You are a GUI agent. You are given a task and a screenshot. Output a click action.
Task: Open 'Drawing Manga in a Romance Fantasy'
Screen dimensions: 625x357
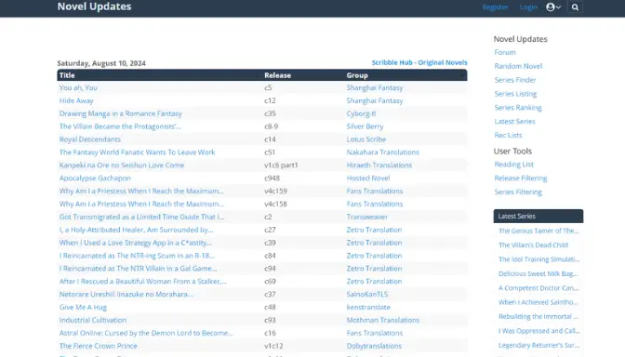120,113
